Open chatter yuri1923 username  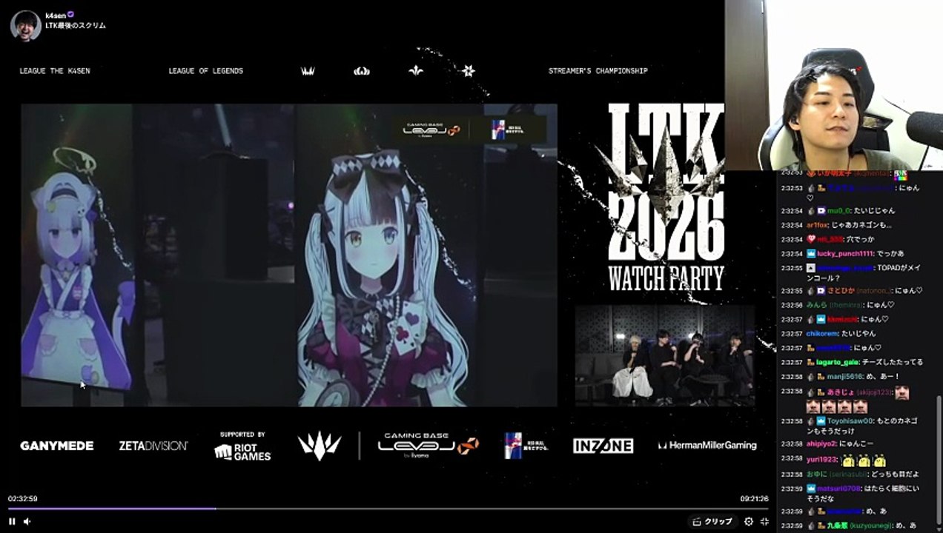pyautogui.click(x=821, y=459)
